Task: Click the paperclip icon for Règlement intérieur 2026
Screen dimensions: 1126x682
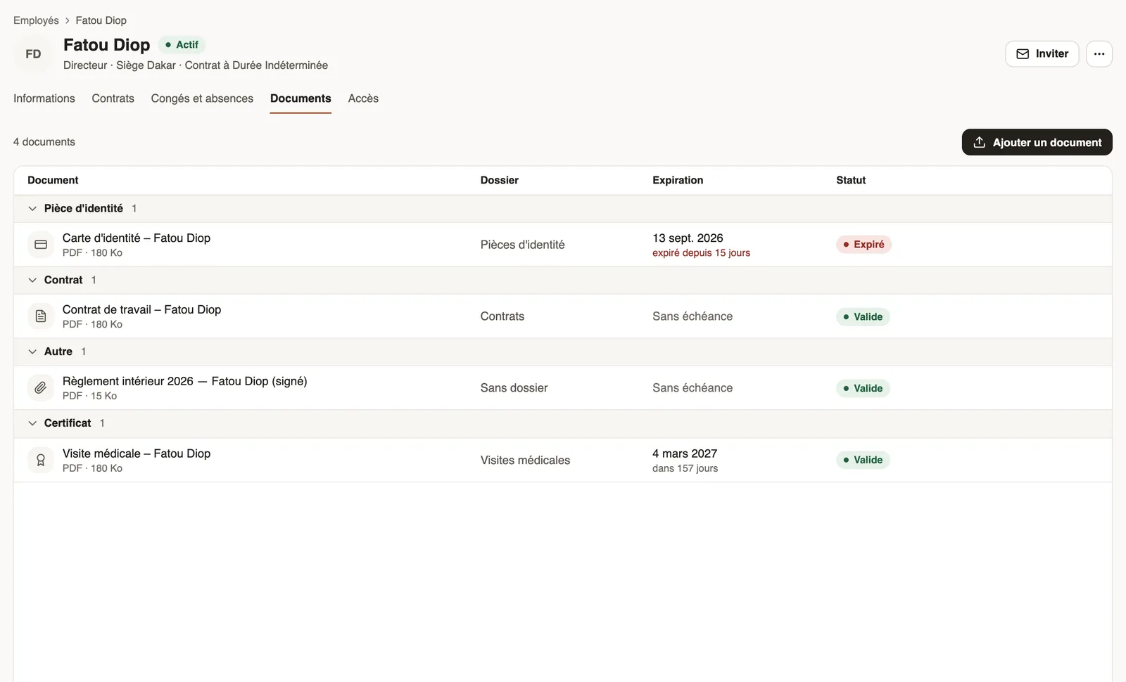Action: click(x=41, y=388)
